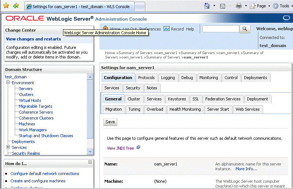Viewport: 293px width, 189px height.
Task: Collapse the How do I panel
Action: point(90,162)
